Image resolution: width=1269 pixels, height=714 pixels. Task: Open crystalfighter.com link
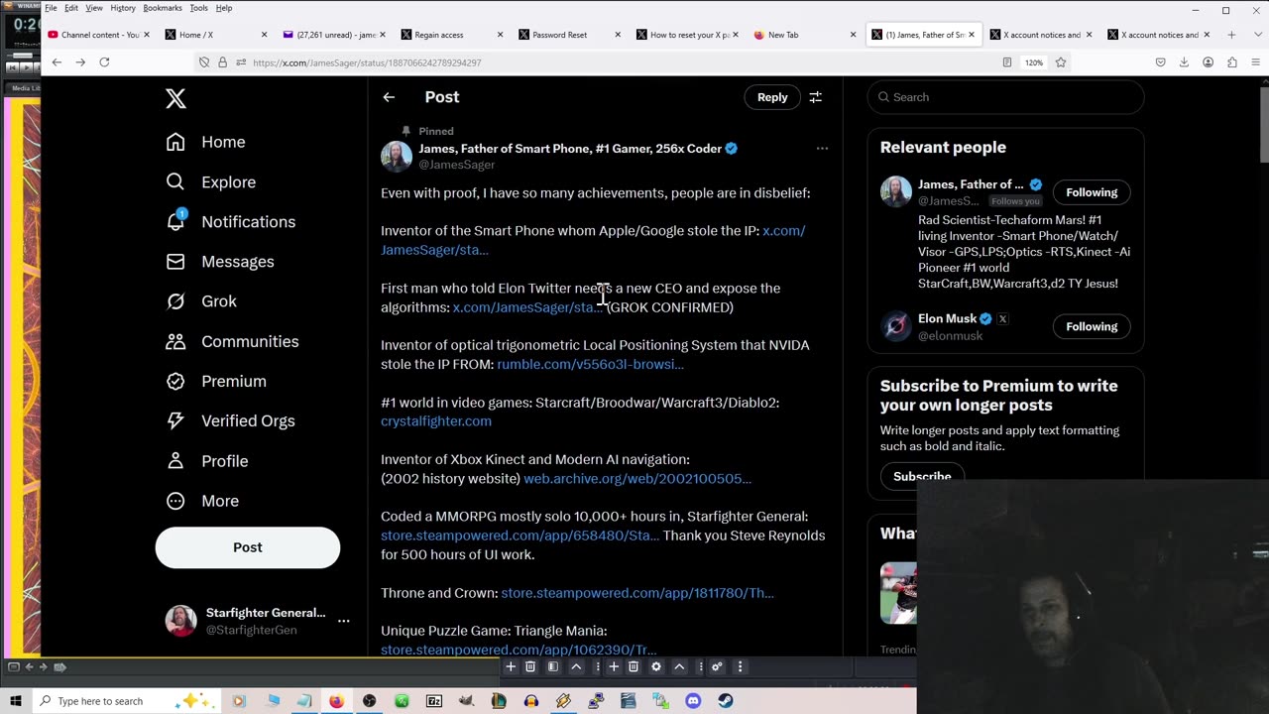(x=436, y=421)
